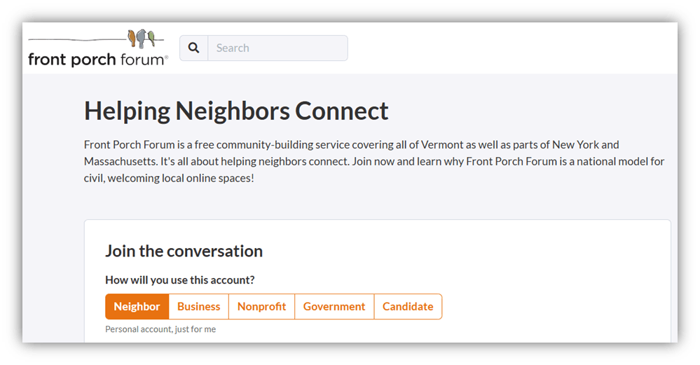Image resolution: width=700 pixels, height=365 pixels.
Task: Click the green bird in the logo
Action: pos(150,39)
